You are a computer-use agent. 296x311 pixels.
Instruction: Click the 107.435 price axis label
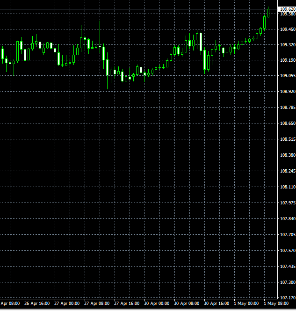point(288,267)
